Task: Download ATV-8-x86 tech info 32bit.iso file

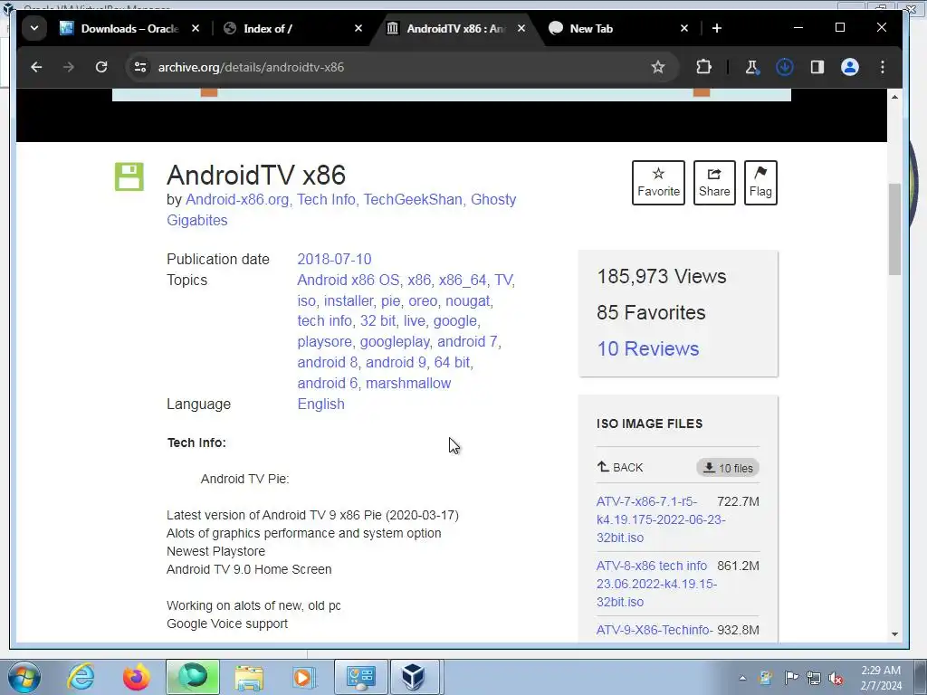Action: point(656,584)
